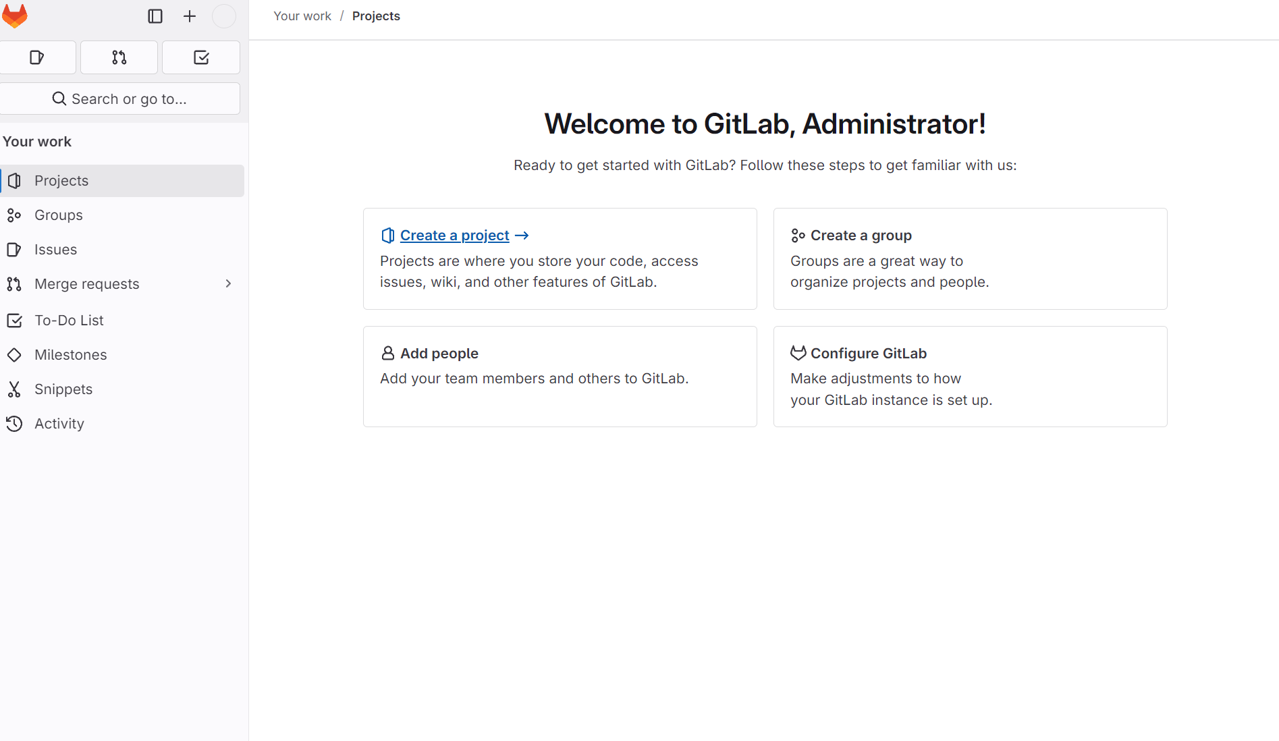
Task: Open the to-do shortcut button
Action: pyautogui.click(x=201, y=57)
